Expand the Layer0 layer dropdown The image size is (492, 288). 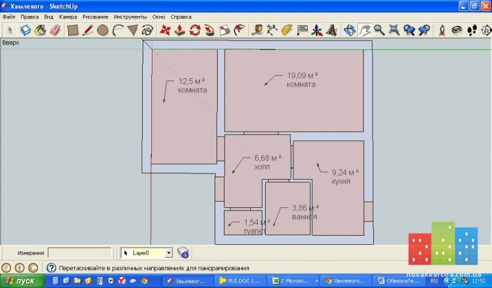pos(169,253)
